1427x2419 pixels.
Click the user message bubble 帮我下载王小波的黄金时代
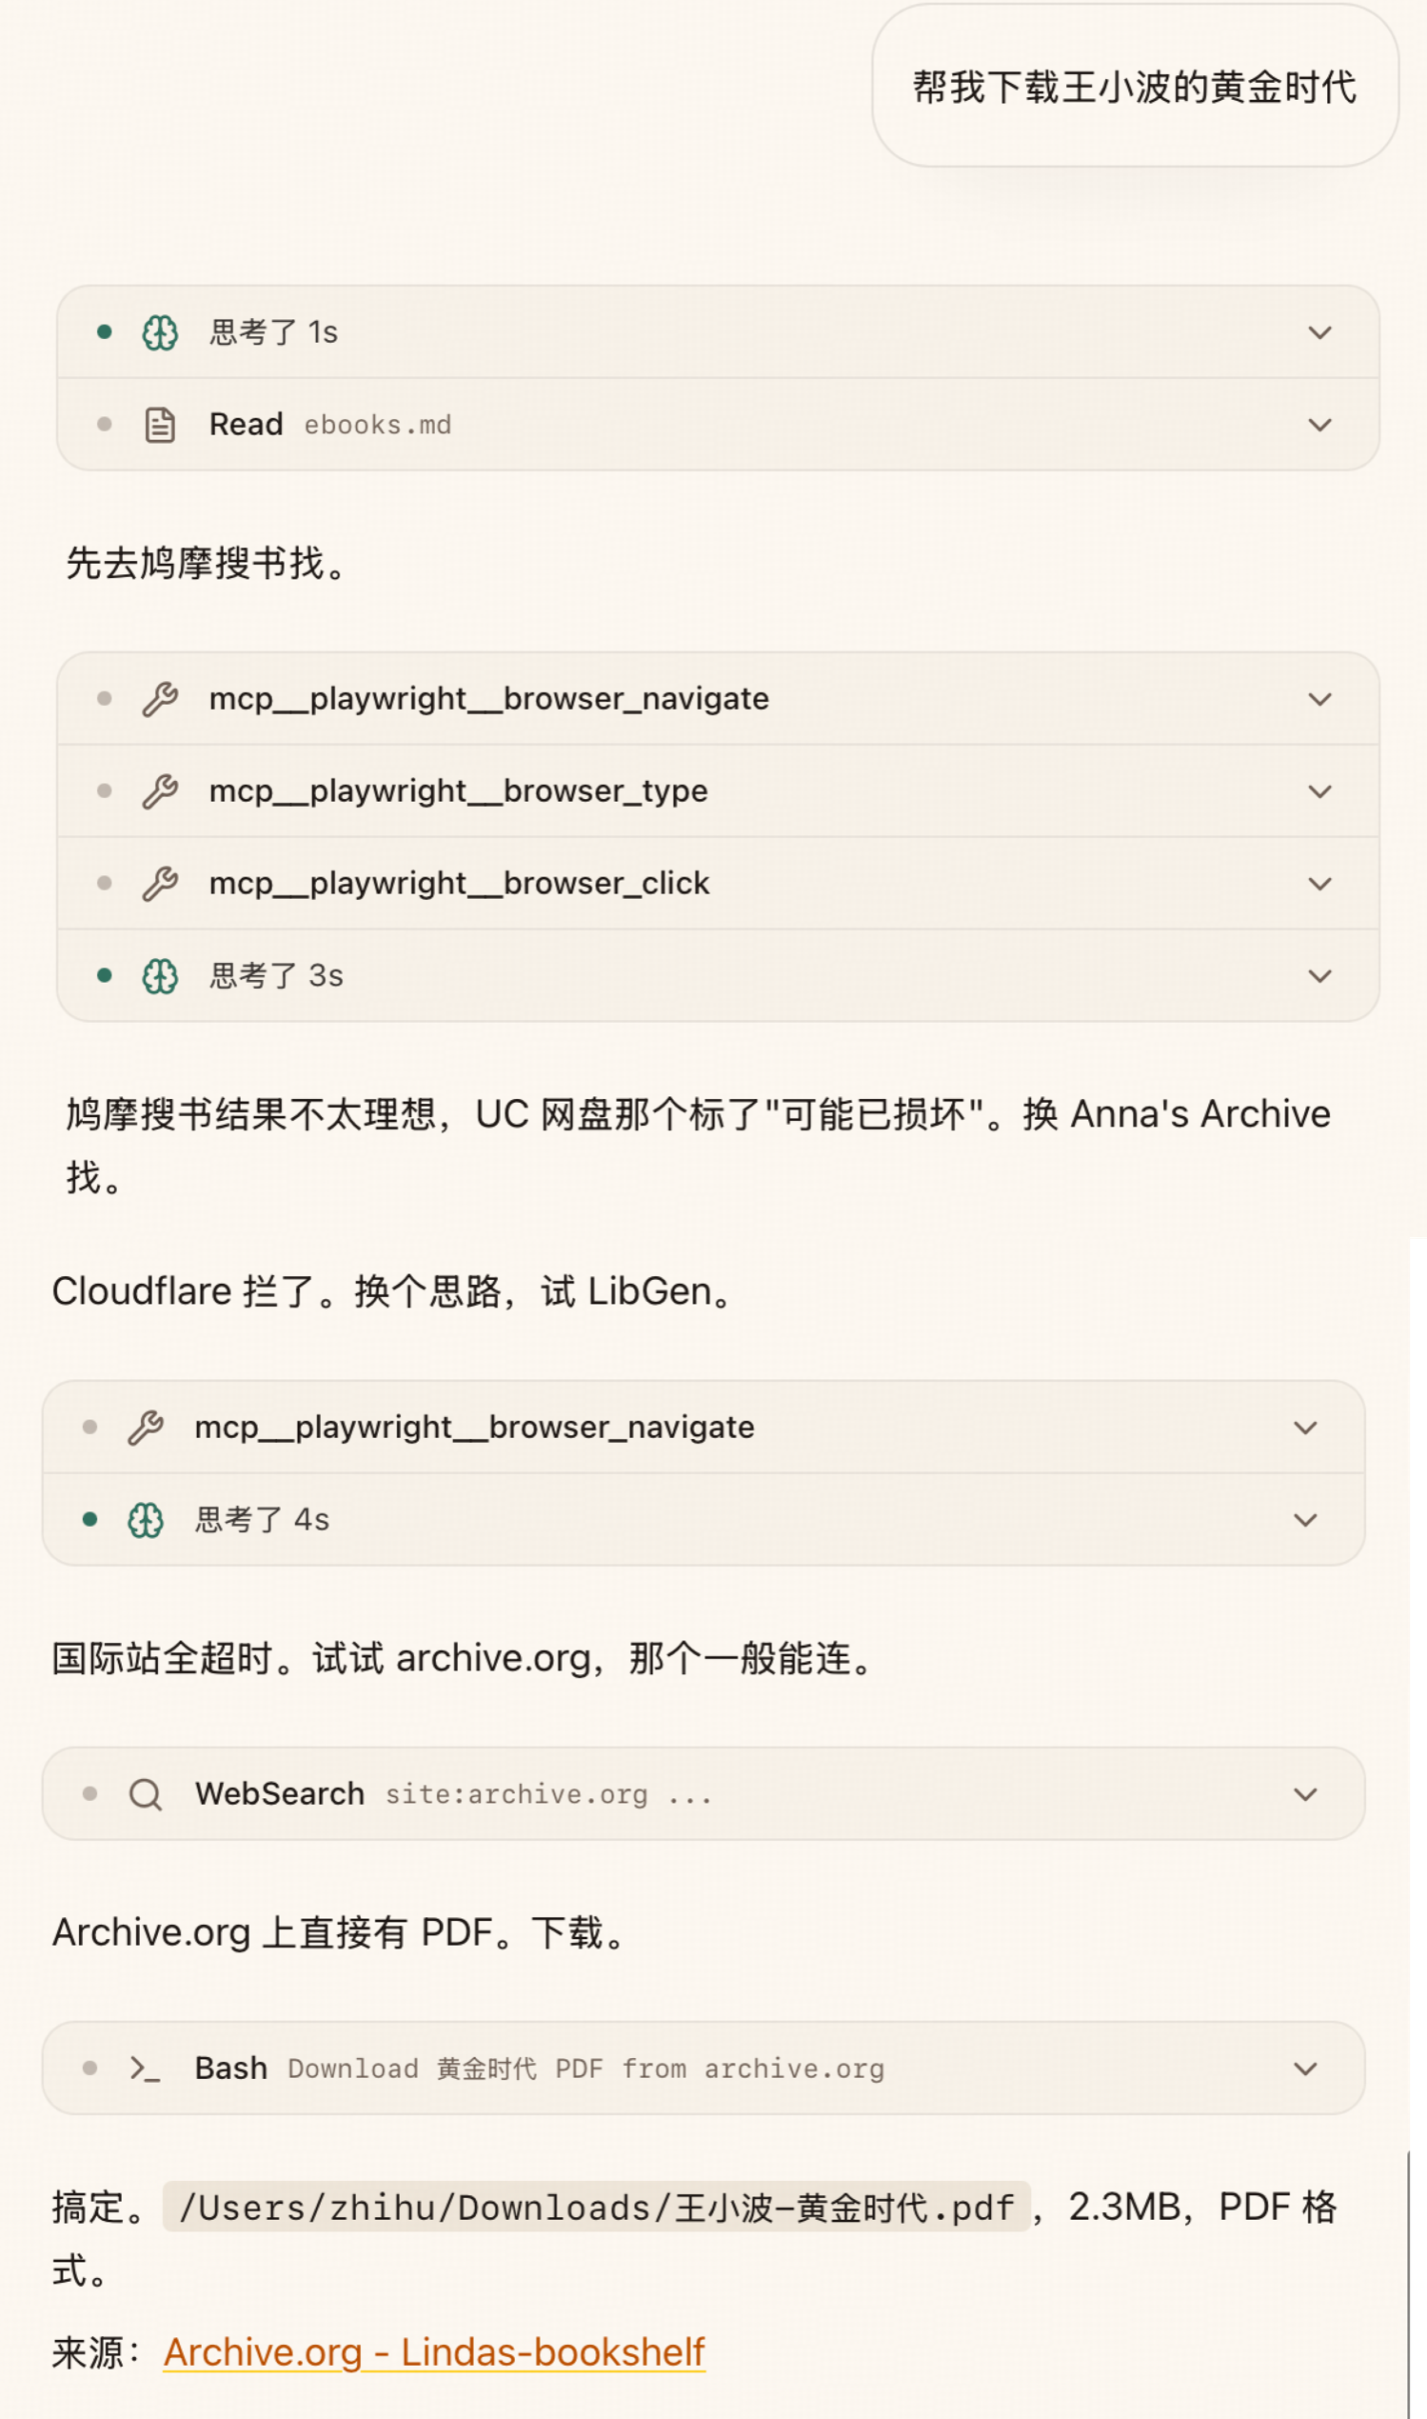tap(1134, 88)
